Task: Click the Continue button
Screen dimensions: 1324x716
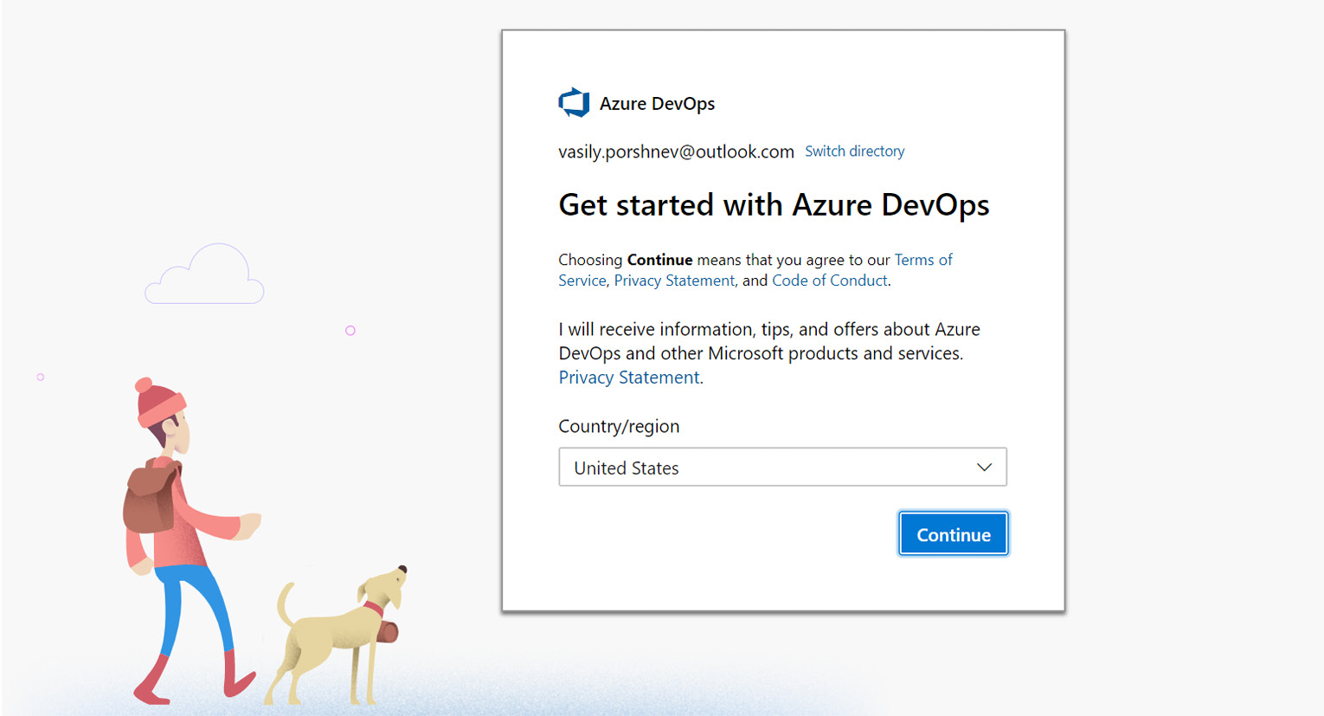Action: click(x=952, y=533)
